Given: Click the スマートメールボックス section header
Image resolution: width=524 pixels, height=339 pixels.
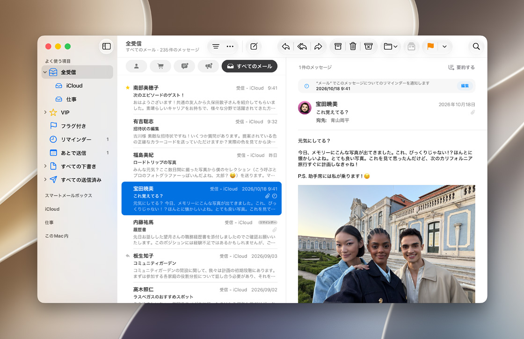Looking at the screenshot, I should coord(68,196).
